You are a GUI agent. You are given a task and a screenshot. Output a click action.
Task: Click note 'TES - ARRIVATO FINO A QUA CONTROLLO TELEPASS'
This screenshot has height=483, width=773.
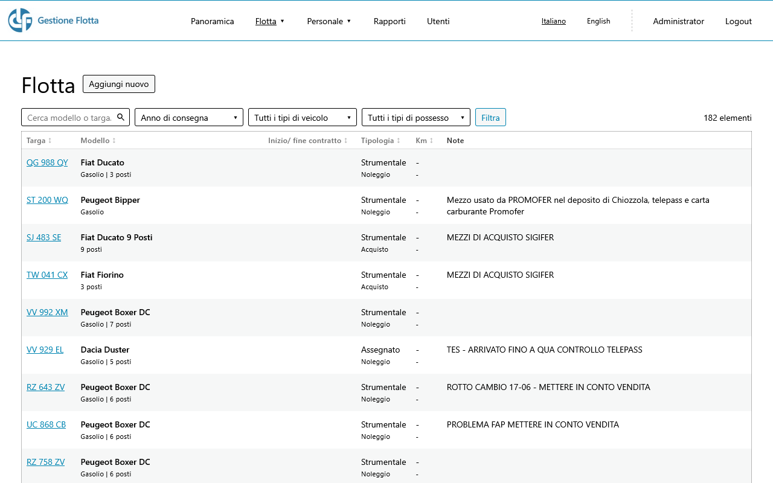tap(545, 350)
